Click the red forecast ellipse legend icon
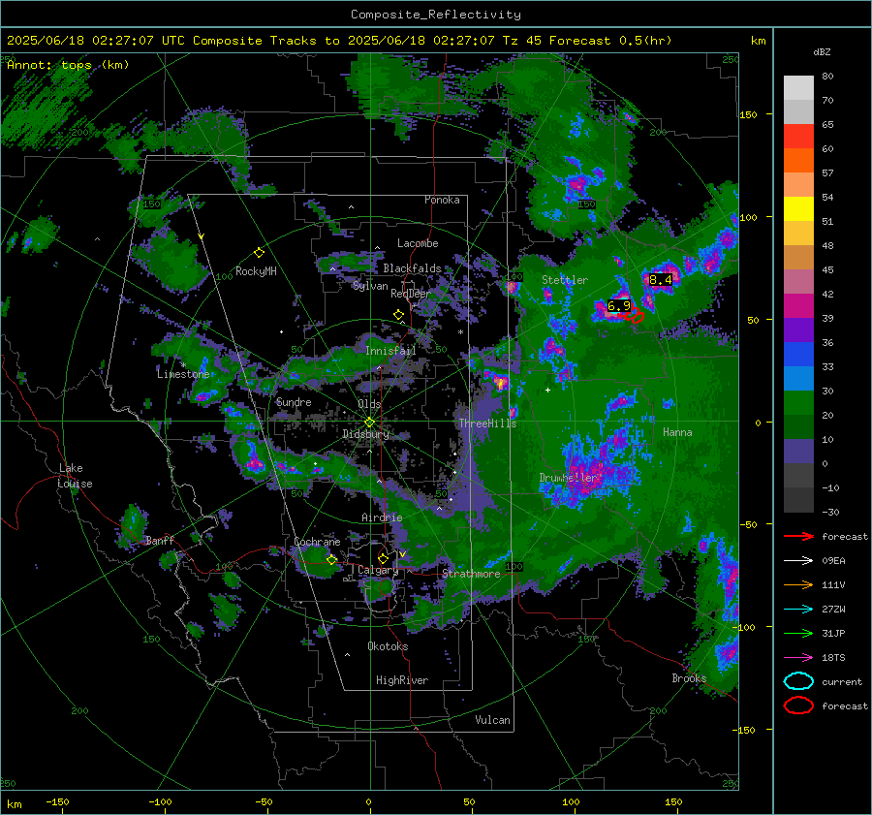 [798, 705]
